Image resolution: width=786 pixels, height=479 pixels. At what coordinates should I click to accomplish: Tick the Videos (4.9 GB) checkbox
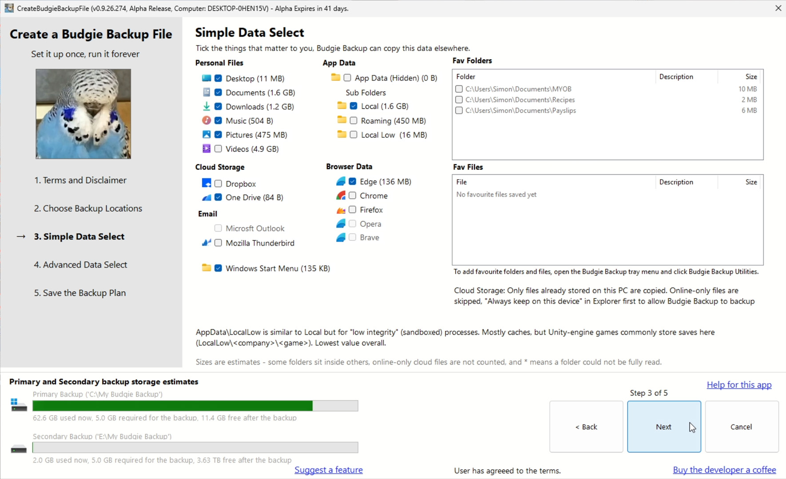click(x=218, y=149)
